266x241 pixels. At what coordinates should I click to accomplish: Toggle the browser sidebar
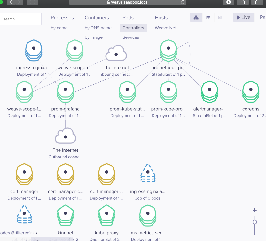click(x=32, y=2)
